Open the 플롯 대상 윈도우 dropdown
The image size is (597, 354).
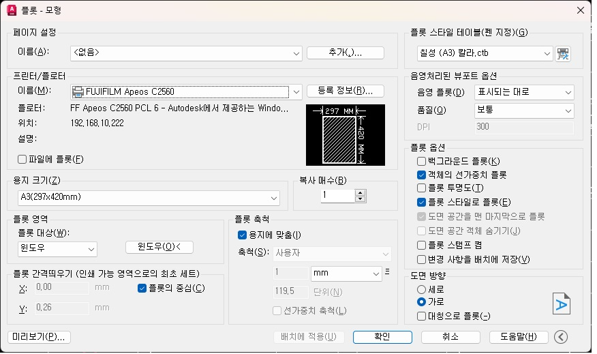point(57,249)
